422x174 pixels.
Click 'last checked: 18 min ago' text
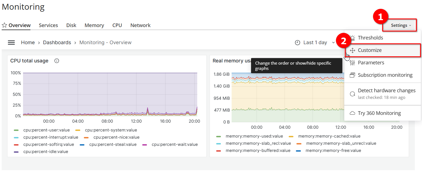[x=382, y=97]
